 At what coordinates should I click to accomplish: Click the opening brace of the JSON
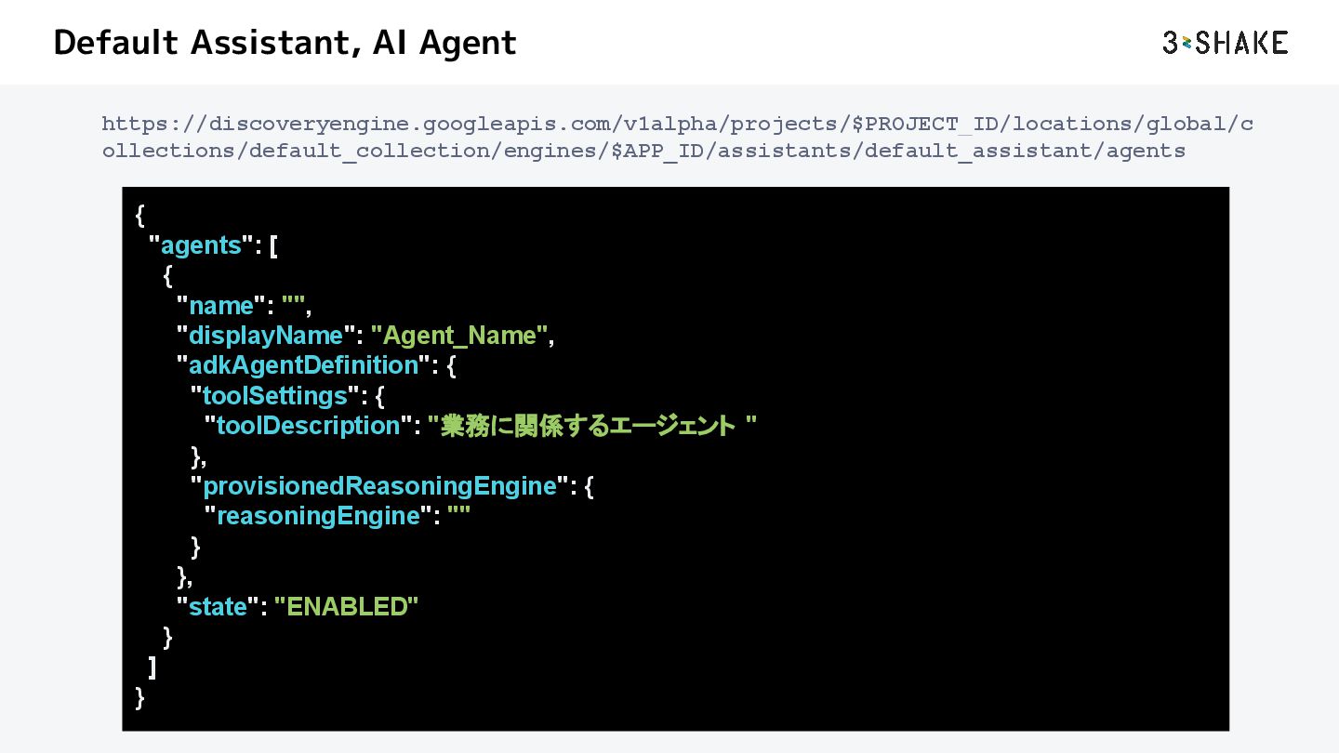(140, 216)
